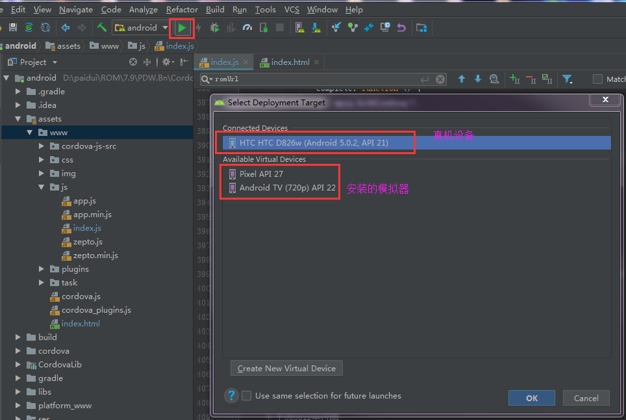The width and height of the screenshot is (626, 420).
Task: Enable Use same selection for future launches
Action: tap(247, 396)
